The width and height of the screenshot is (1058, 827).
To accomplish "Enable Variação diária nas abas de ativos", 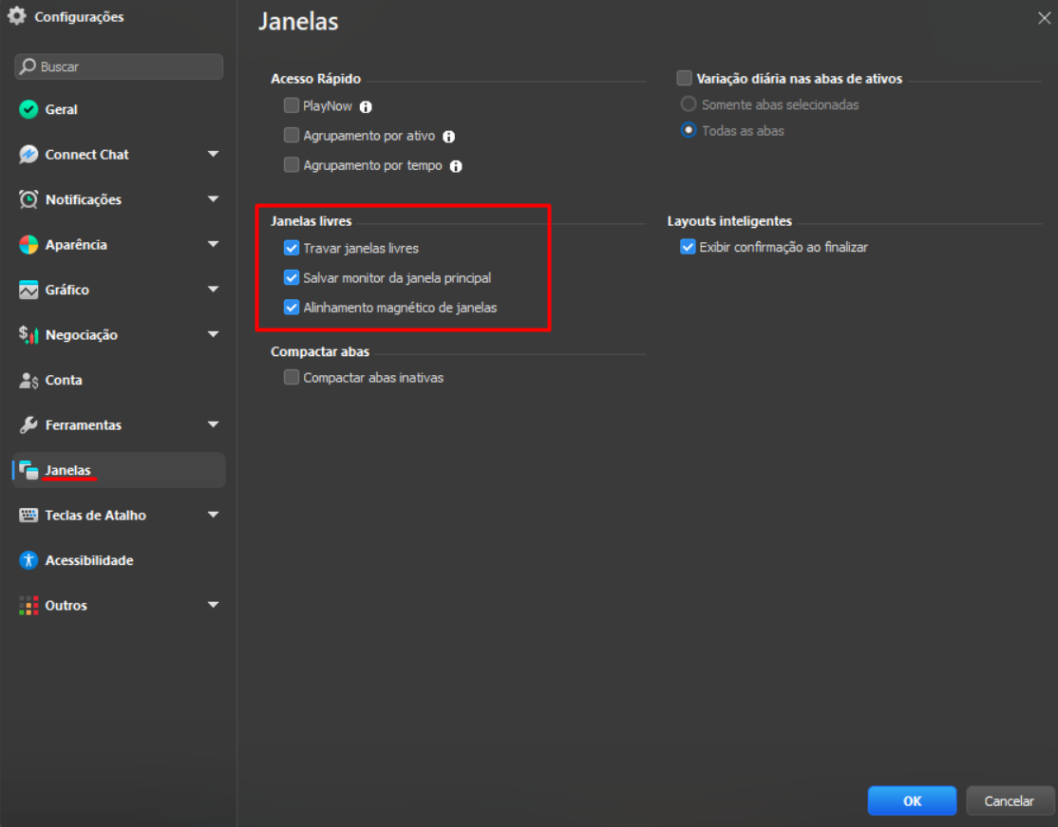I will point(684,78).
